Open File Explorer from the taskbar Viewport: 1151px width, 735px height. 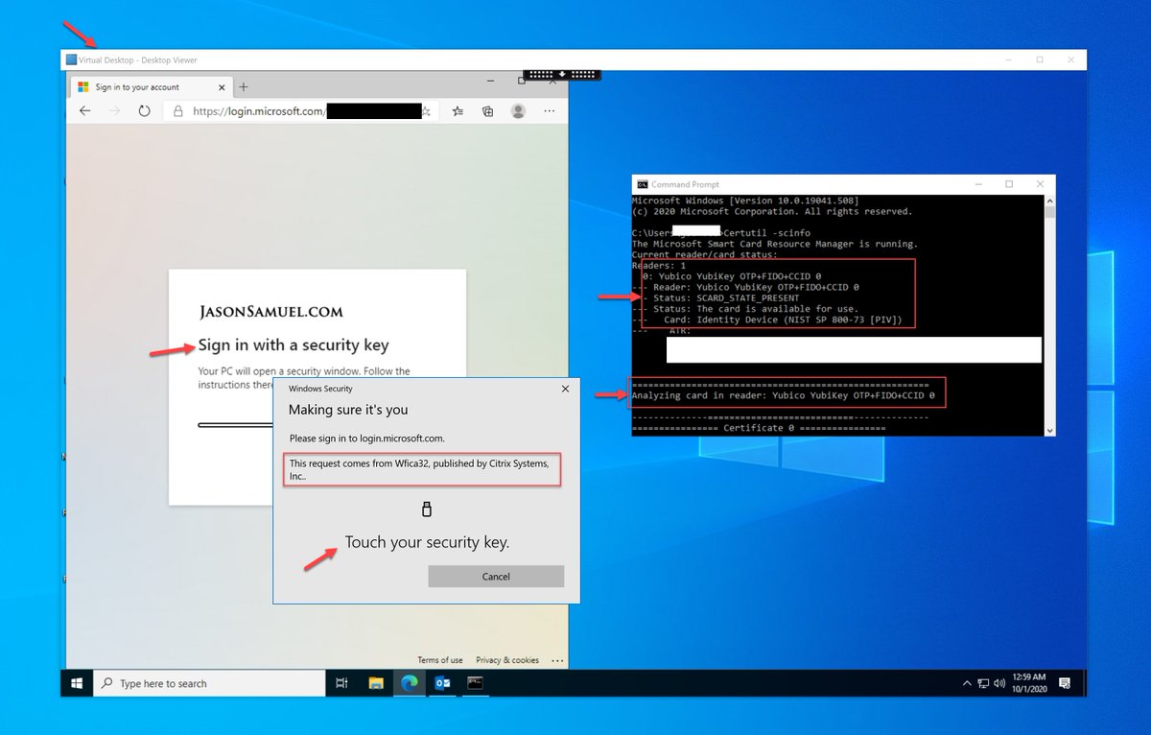coord(374,682)
